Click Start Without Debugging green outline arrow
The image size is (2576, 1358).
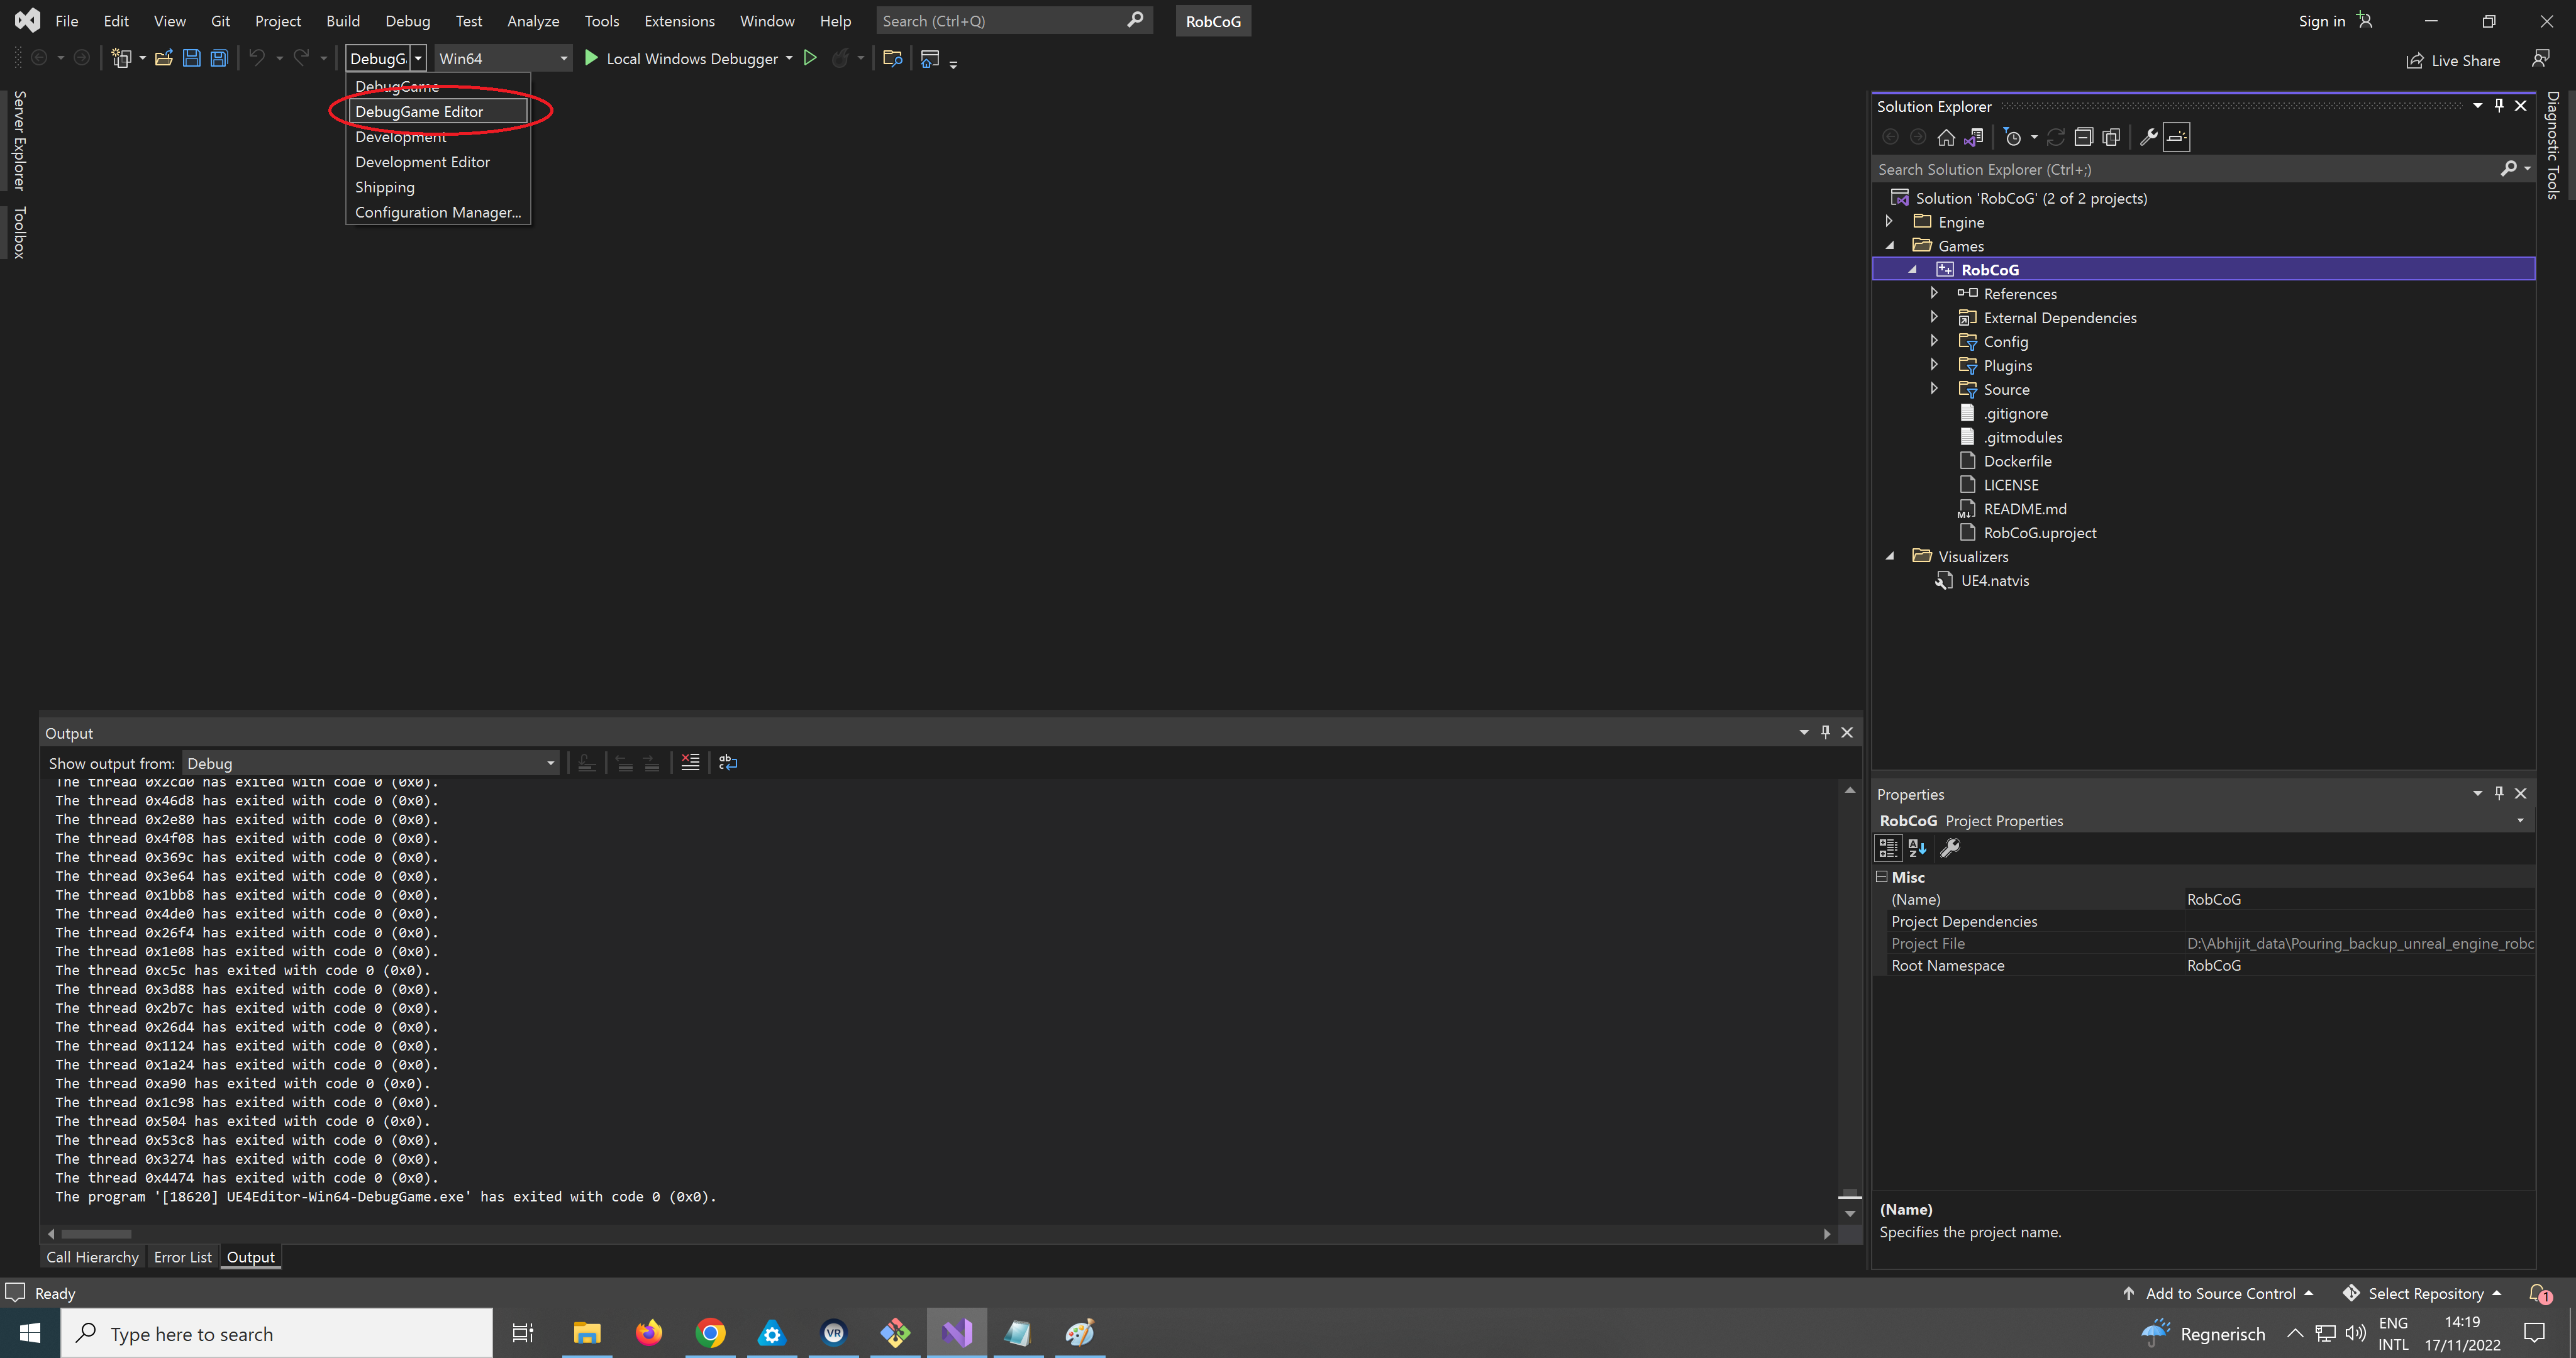[x=810, y=58]
